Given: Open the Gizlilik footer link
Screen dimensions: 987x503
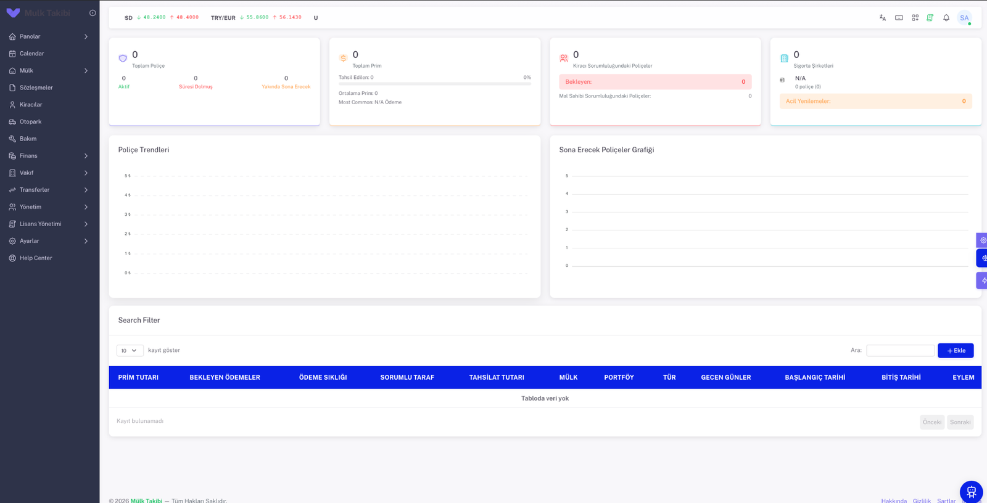Looking at the screenshot, I should (922, 501).
